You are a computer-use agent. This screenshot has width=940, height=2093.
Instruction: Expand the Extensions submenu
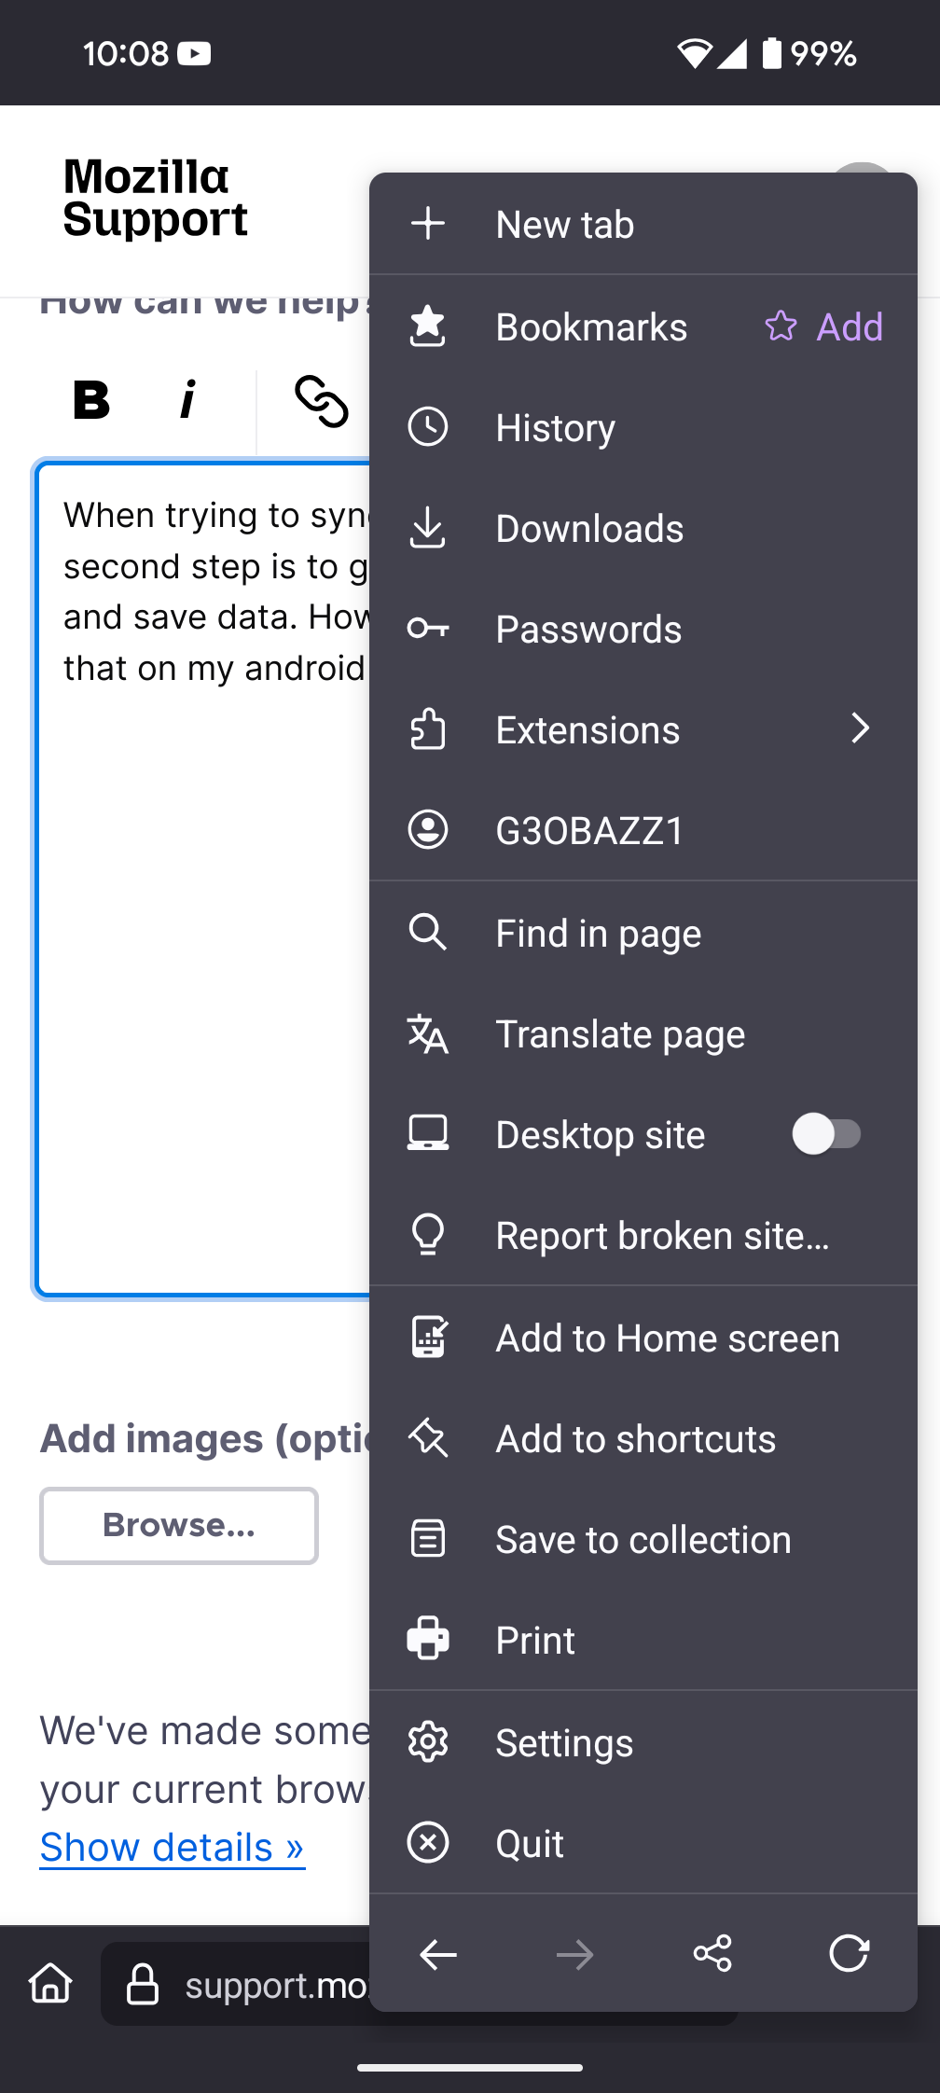tap(860, 729)
